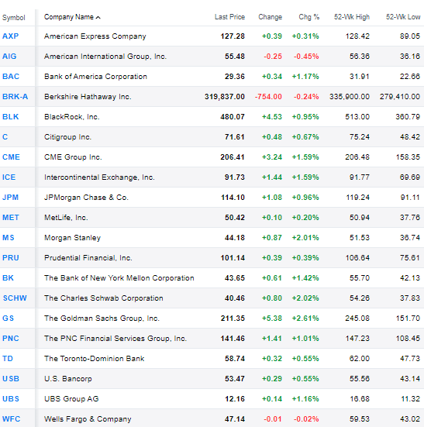
Task: Open the PRU ticker link
Action: pyautogui.click(x=11, y=257)
